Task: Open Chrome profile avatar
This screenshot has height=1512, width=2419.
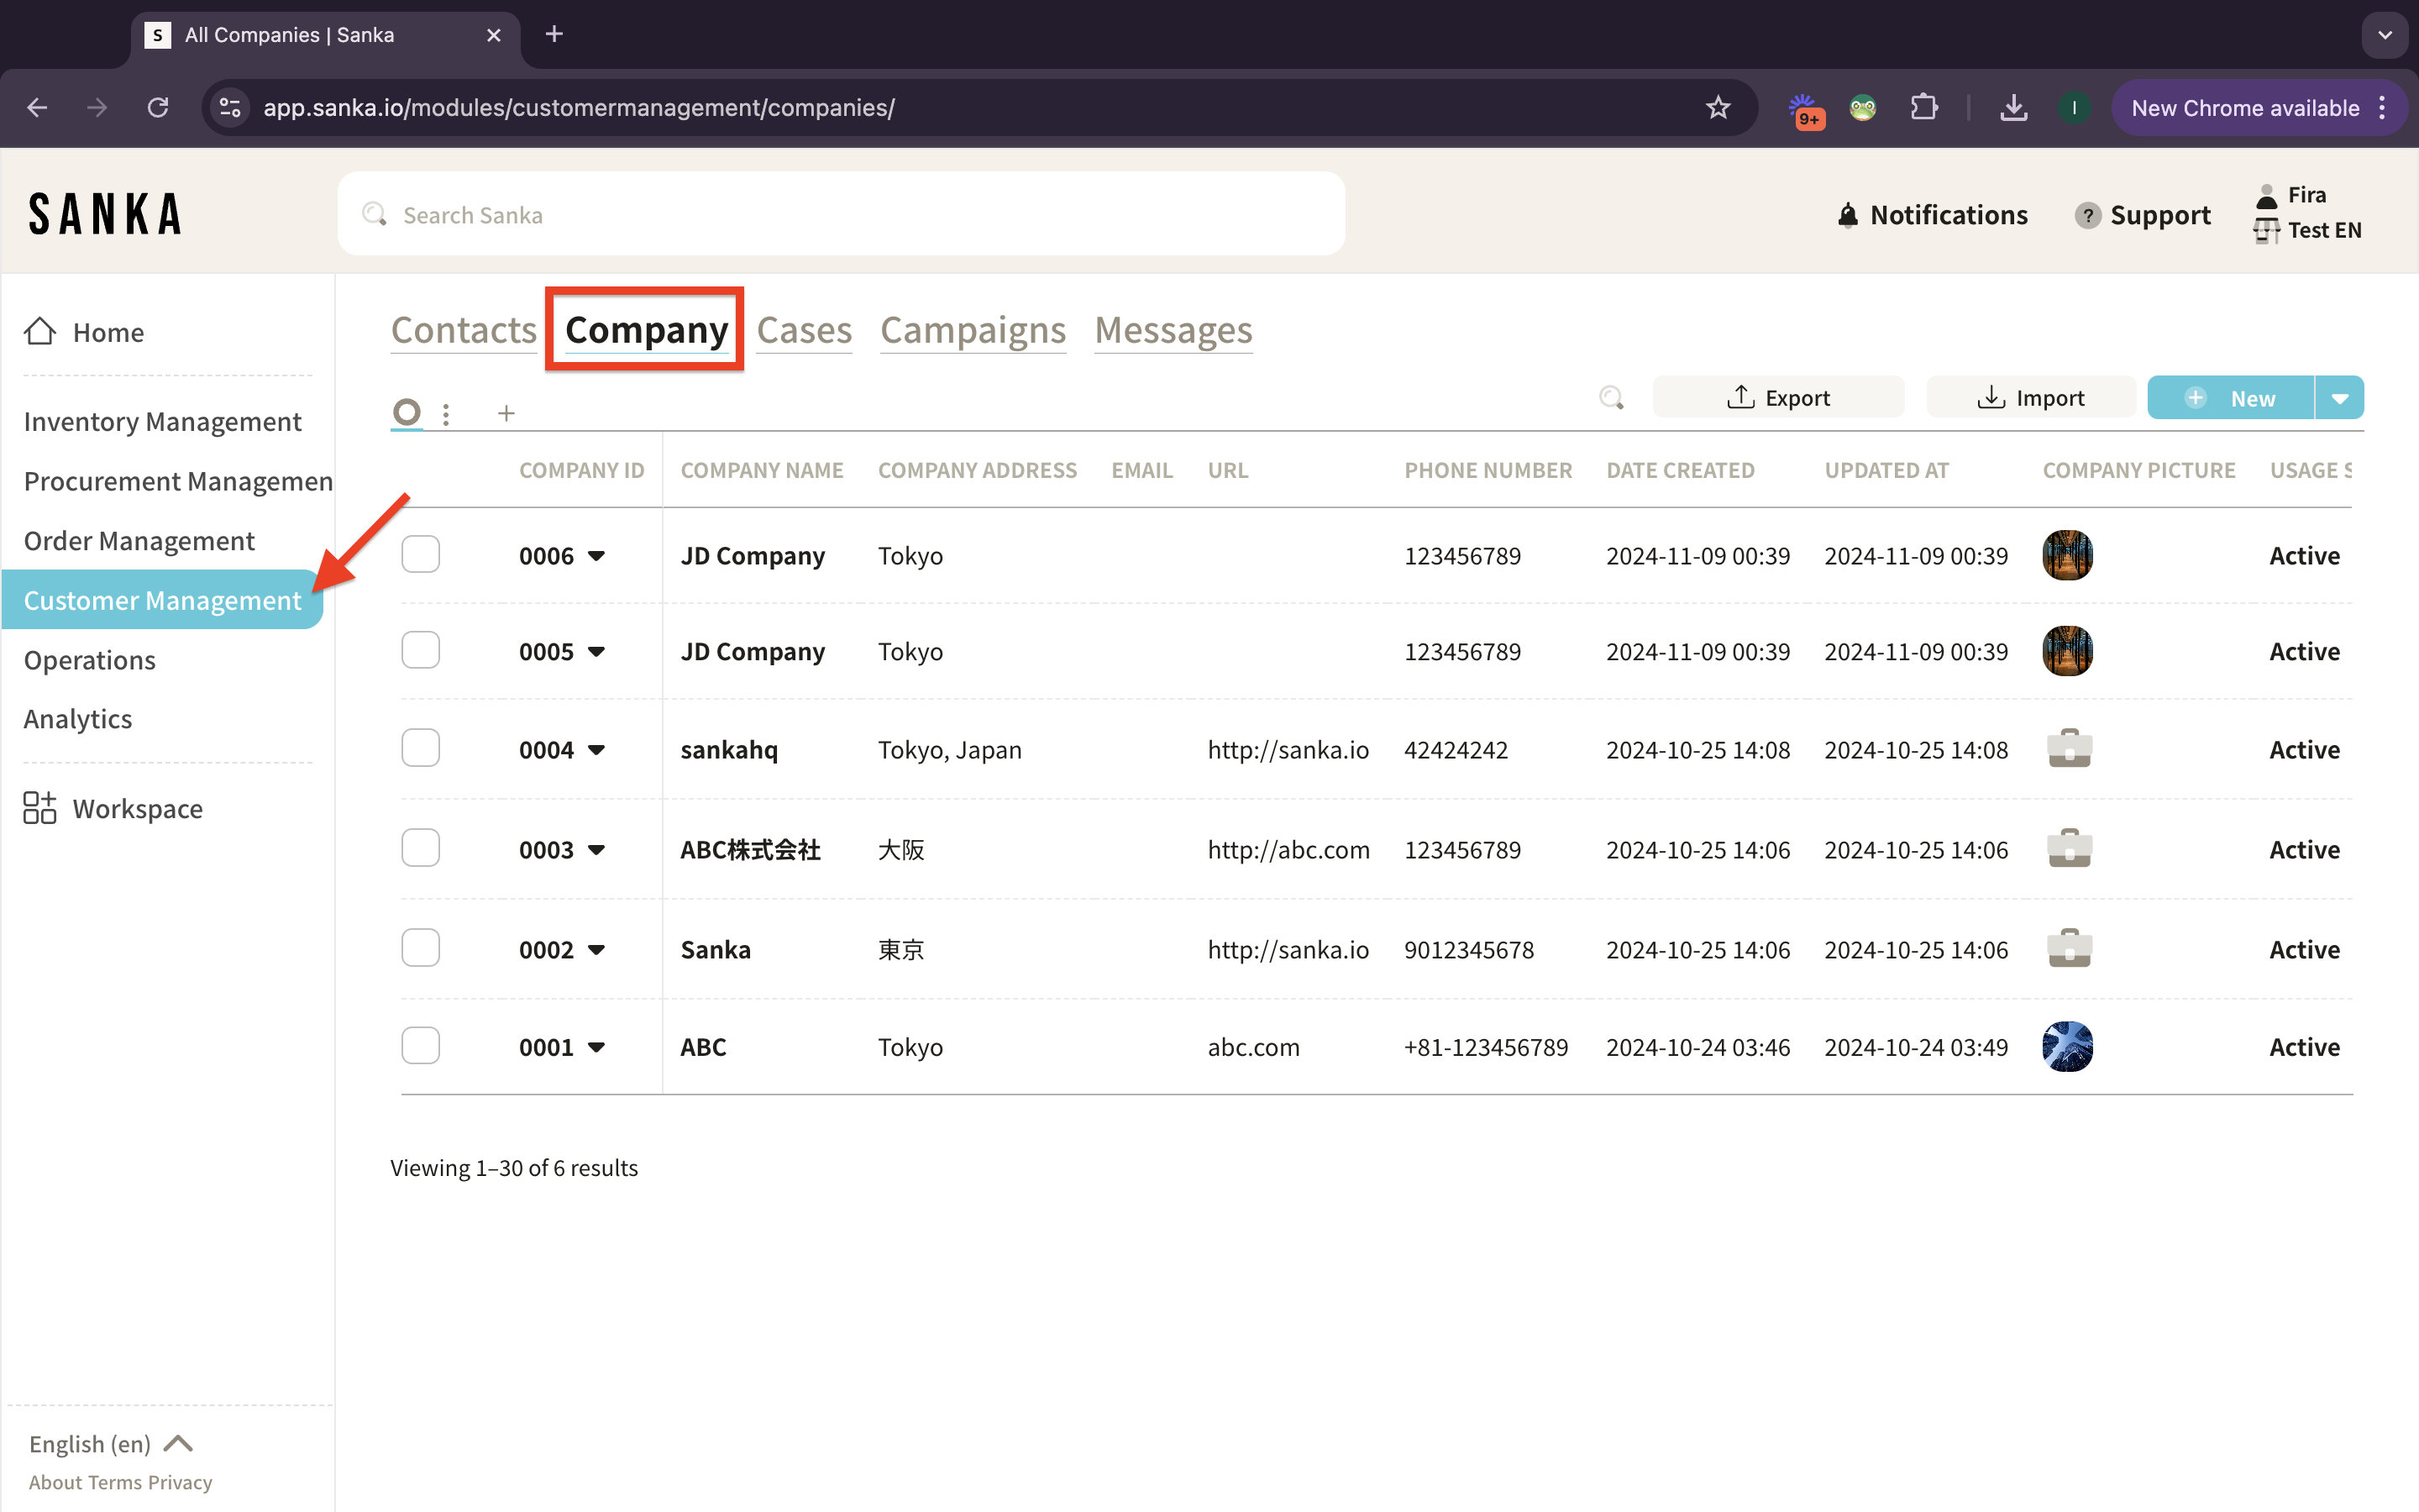Action: [x=2074, y=107]
